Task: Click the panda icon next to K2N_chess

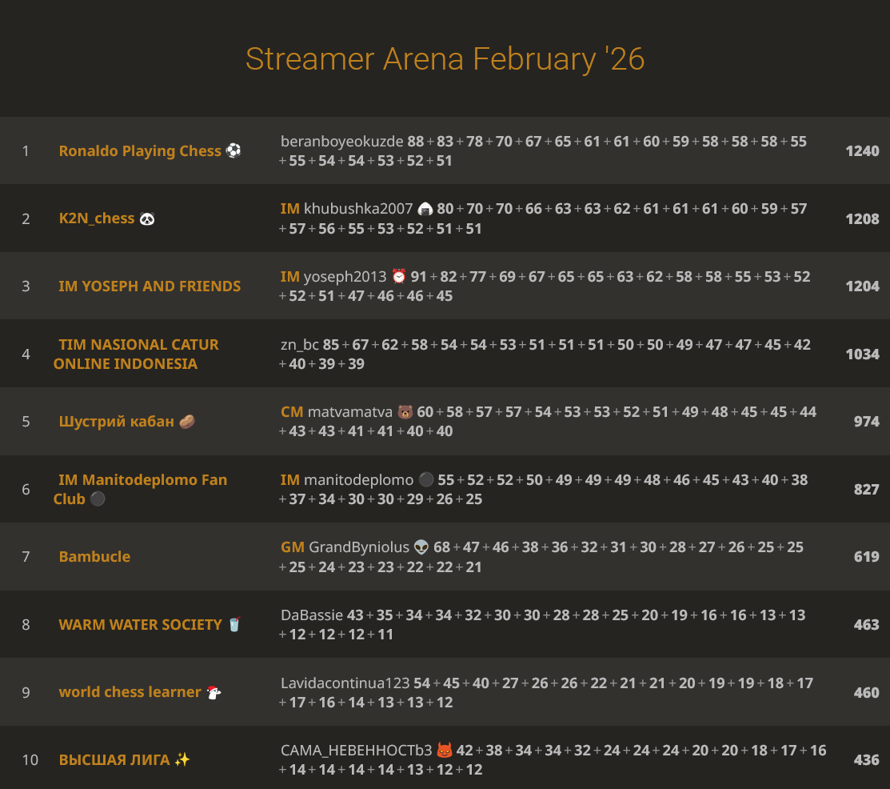Action: (x=147, y=218)
